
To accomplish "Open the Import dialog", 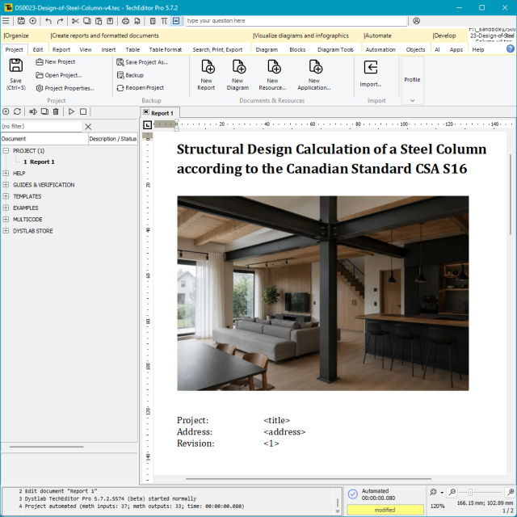I will (x=371, y=74).
